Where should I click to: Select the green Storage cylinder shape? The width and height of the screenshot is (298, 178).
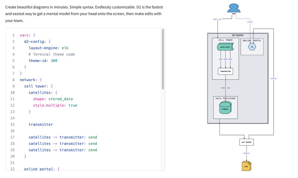(225, 107)
